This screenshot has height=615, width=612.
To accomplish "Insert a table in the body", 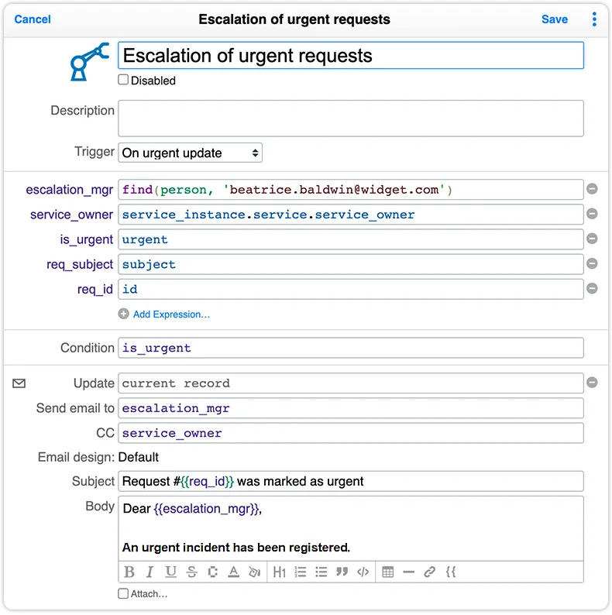I will click(x=387, y=572).
